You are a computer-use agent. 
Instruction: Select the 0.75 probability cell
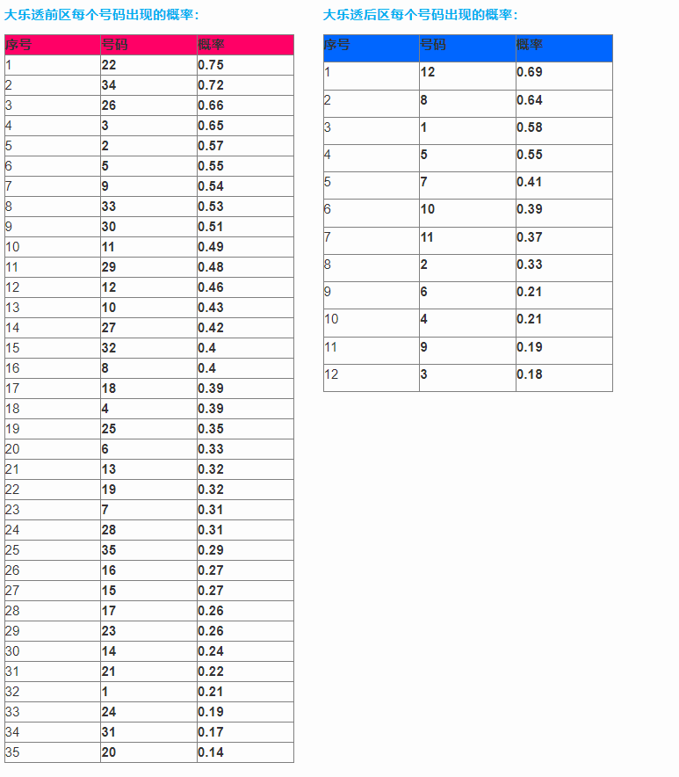tap(211, 65)
